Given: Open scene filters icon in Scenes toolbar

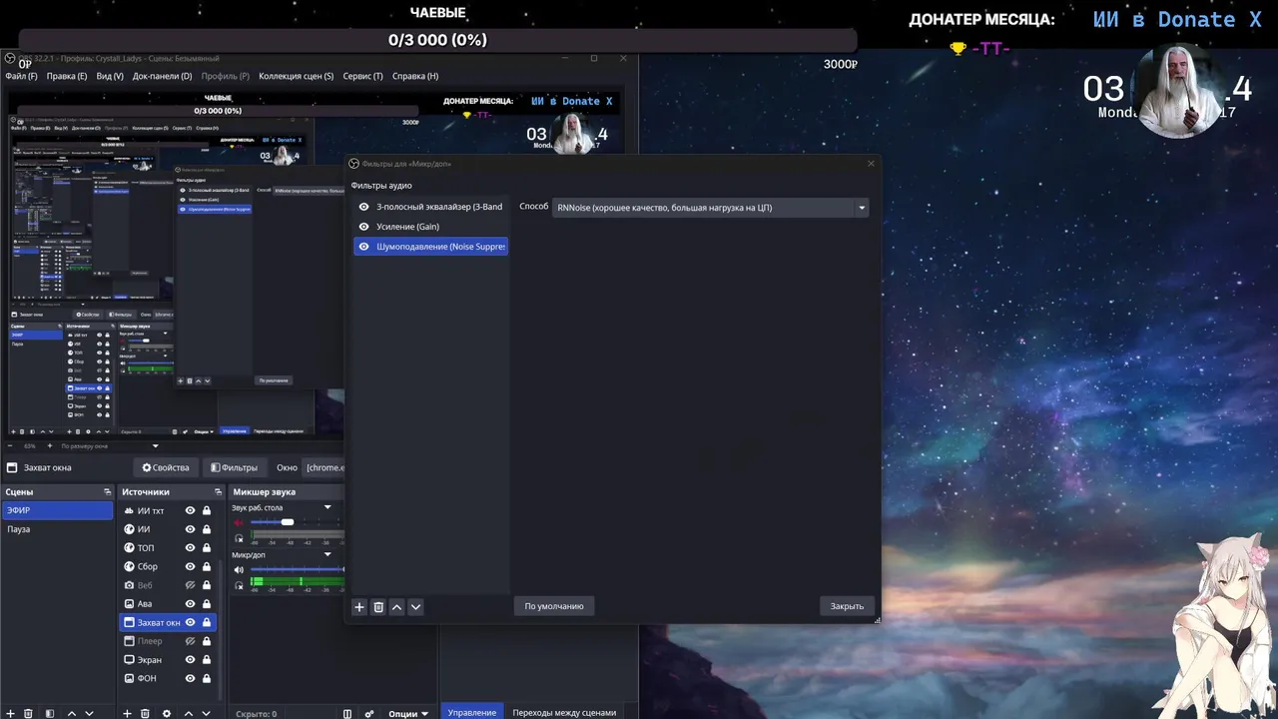Looking at the screenshot, I should (50, 713).
